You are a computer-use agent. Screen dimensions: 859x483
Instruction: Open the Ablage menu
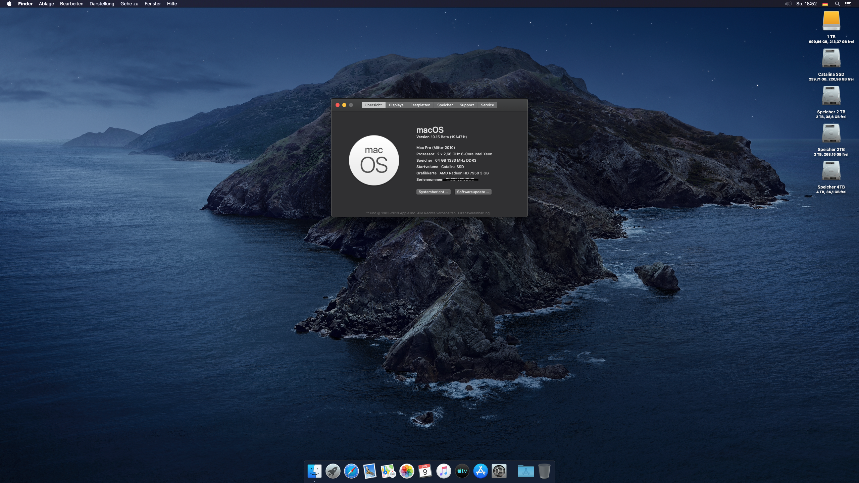pyautogui.click(x=46, y=4)
